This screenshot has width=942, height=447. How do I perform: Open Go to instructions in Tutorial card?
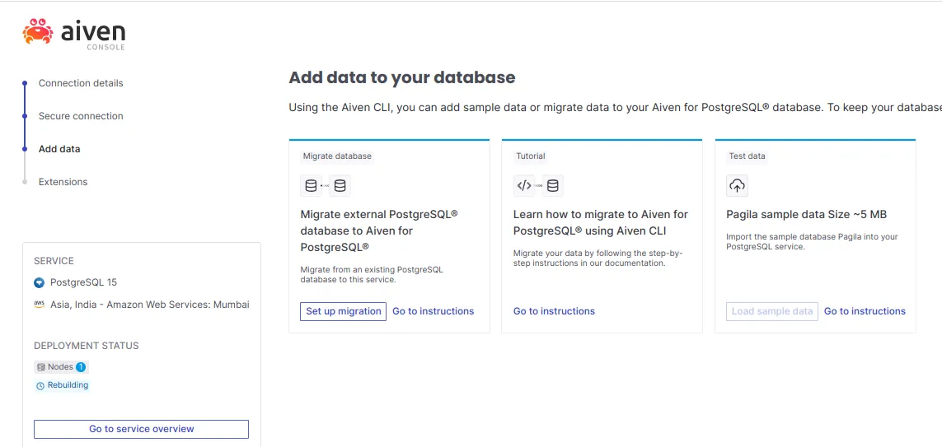point(554,311)
